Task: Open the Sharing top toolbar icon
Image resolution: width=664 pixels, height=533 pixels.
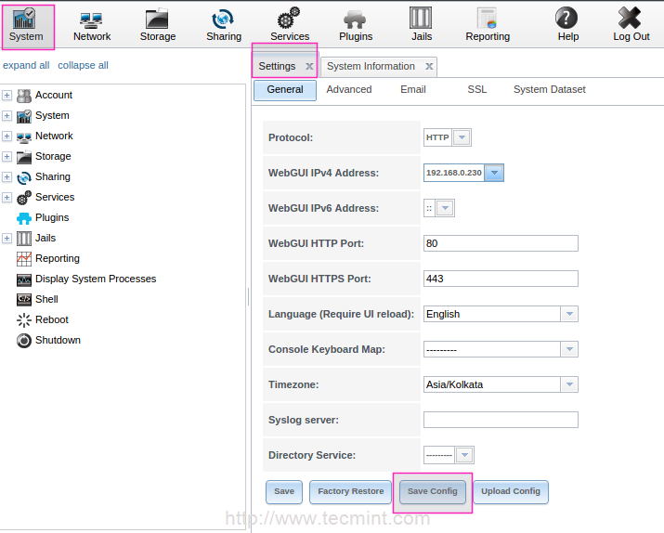Action: tap(223, 19)
